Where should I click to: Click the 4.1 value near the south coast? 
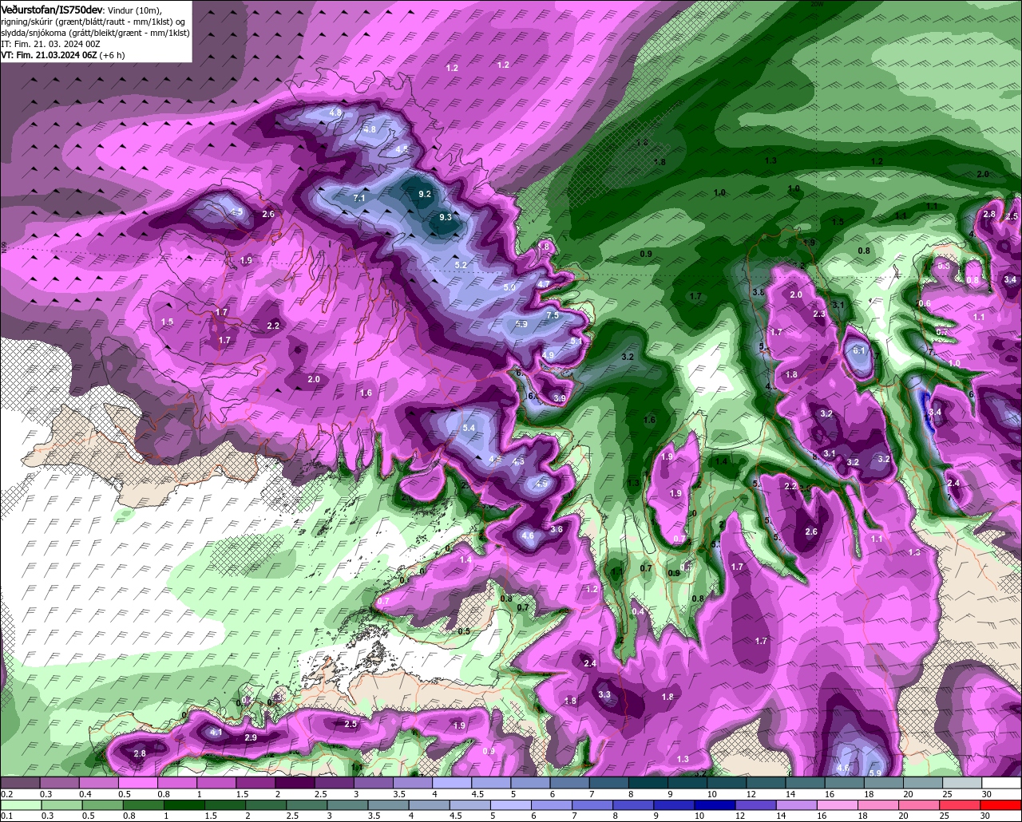coord(216,732)
